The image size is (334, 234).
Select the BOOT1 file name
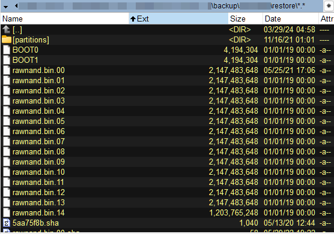[x=25, y=60]
